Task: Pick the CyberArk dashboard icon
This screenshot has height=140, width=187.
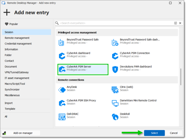Action: tap(62, 56)
